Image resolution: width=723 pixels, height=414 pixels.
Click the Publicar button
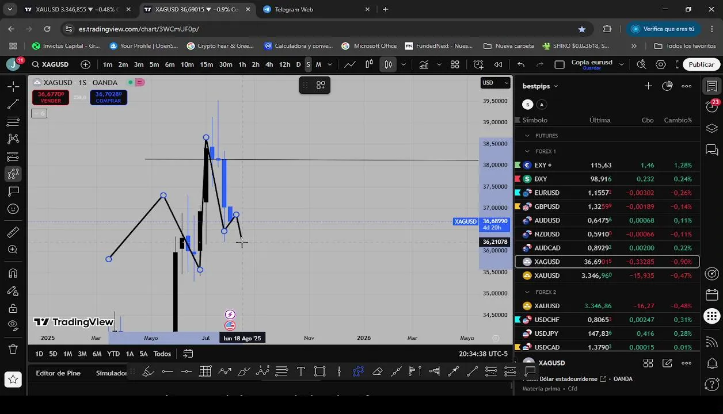[x=701, y=64]
